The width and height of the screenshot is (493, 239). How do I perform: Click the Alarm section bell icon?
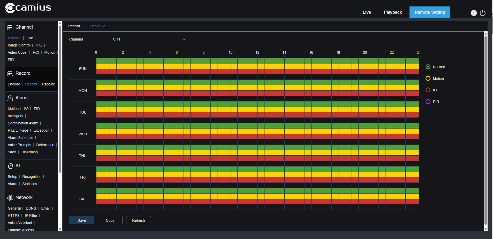coord(10,98)
